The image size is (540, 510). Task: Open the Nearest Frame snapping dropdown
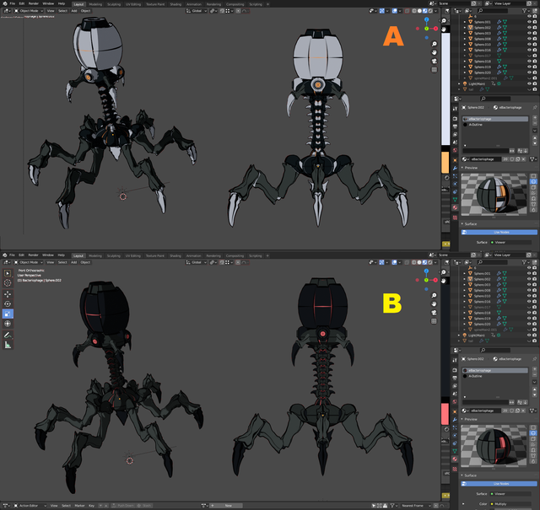click(415, 506)
